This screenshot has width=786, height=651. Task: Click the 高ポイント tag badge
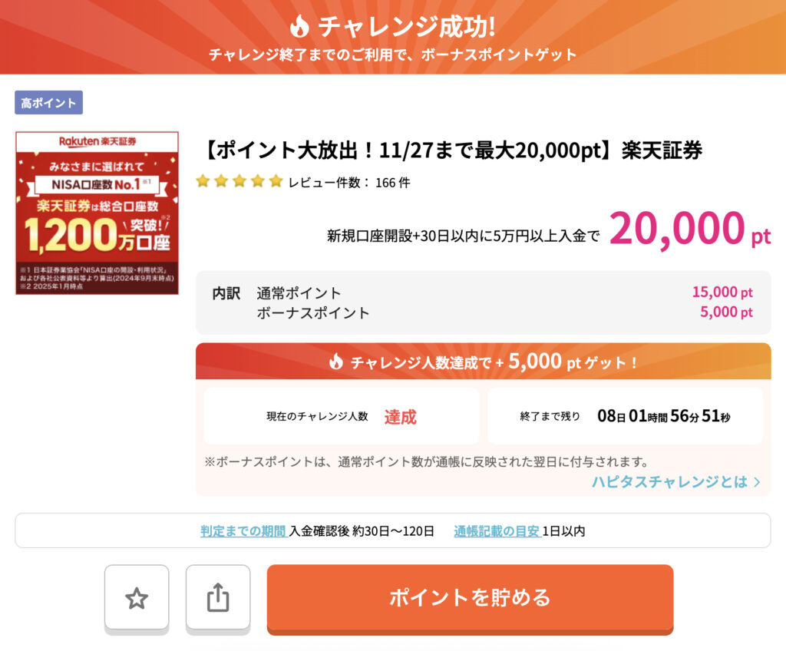(x=48, y=103)
